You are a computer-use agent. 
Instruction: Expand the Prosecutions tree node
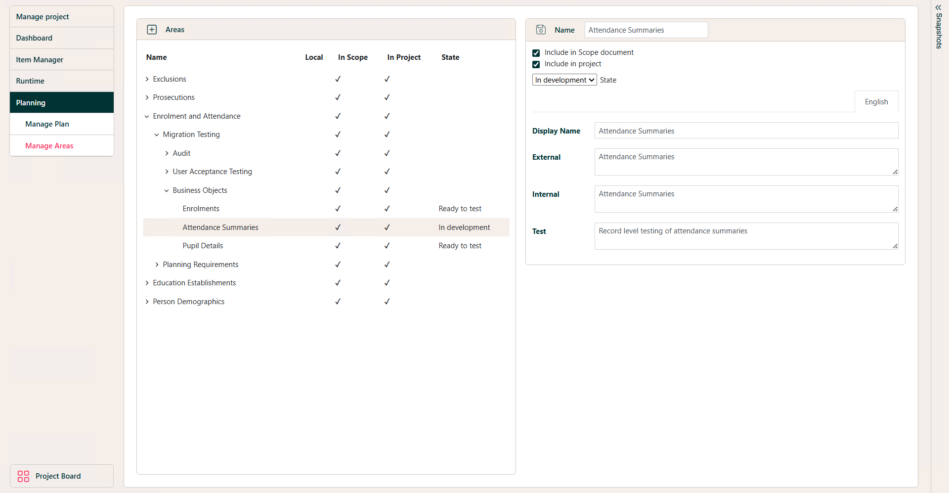coord(147,97)
